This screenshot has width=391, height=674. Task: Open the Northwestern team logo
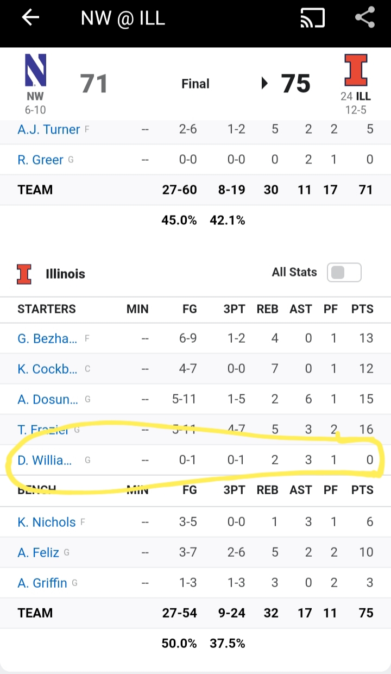pos(35,71)
